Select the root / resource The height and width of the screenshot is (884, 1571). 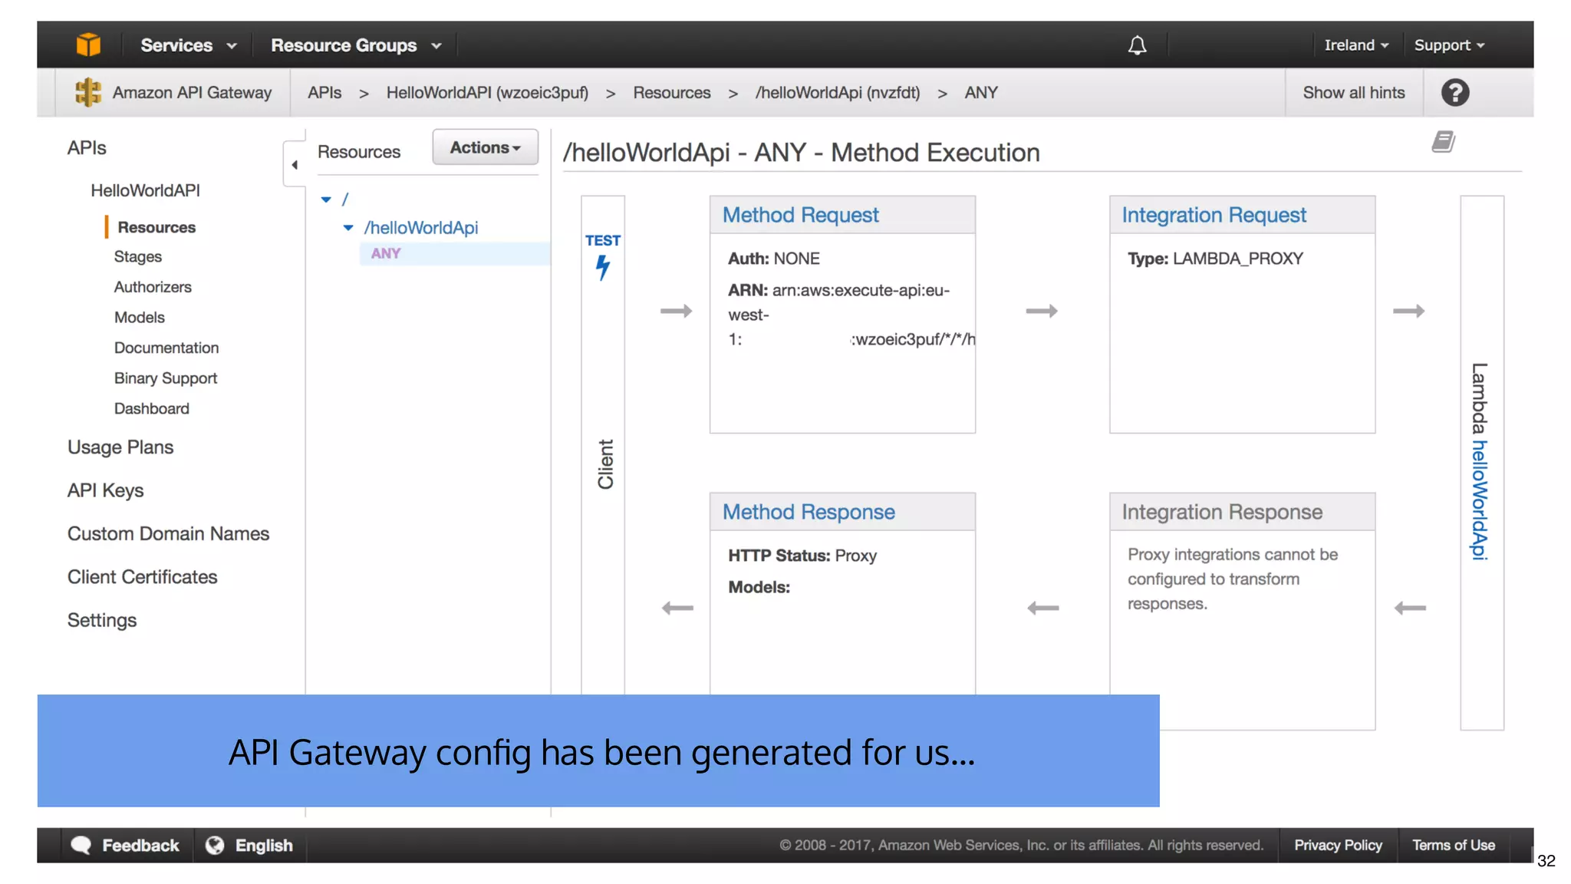coord(345,200)
